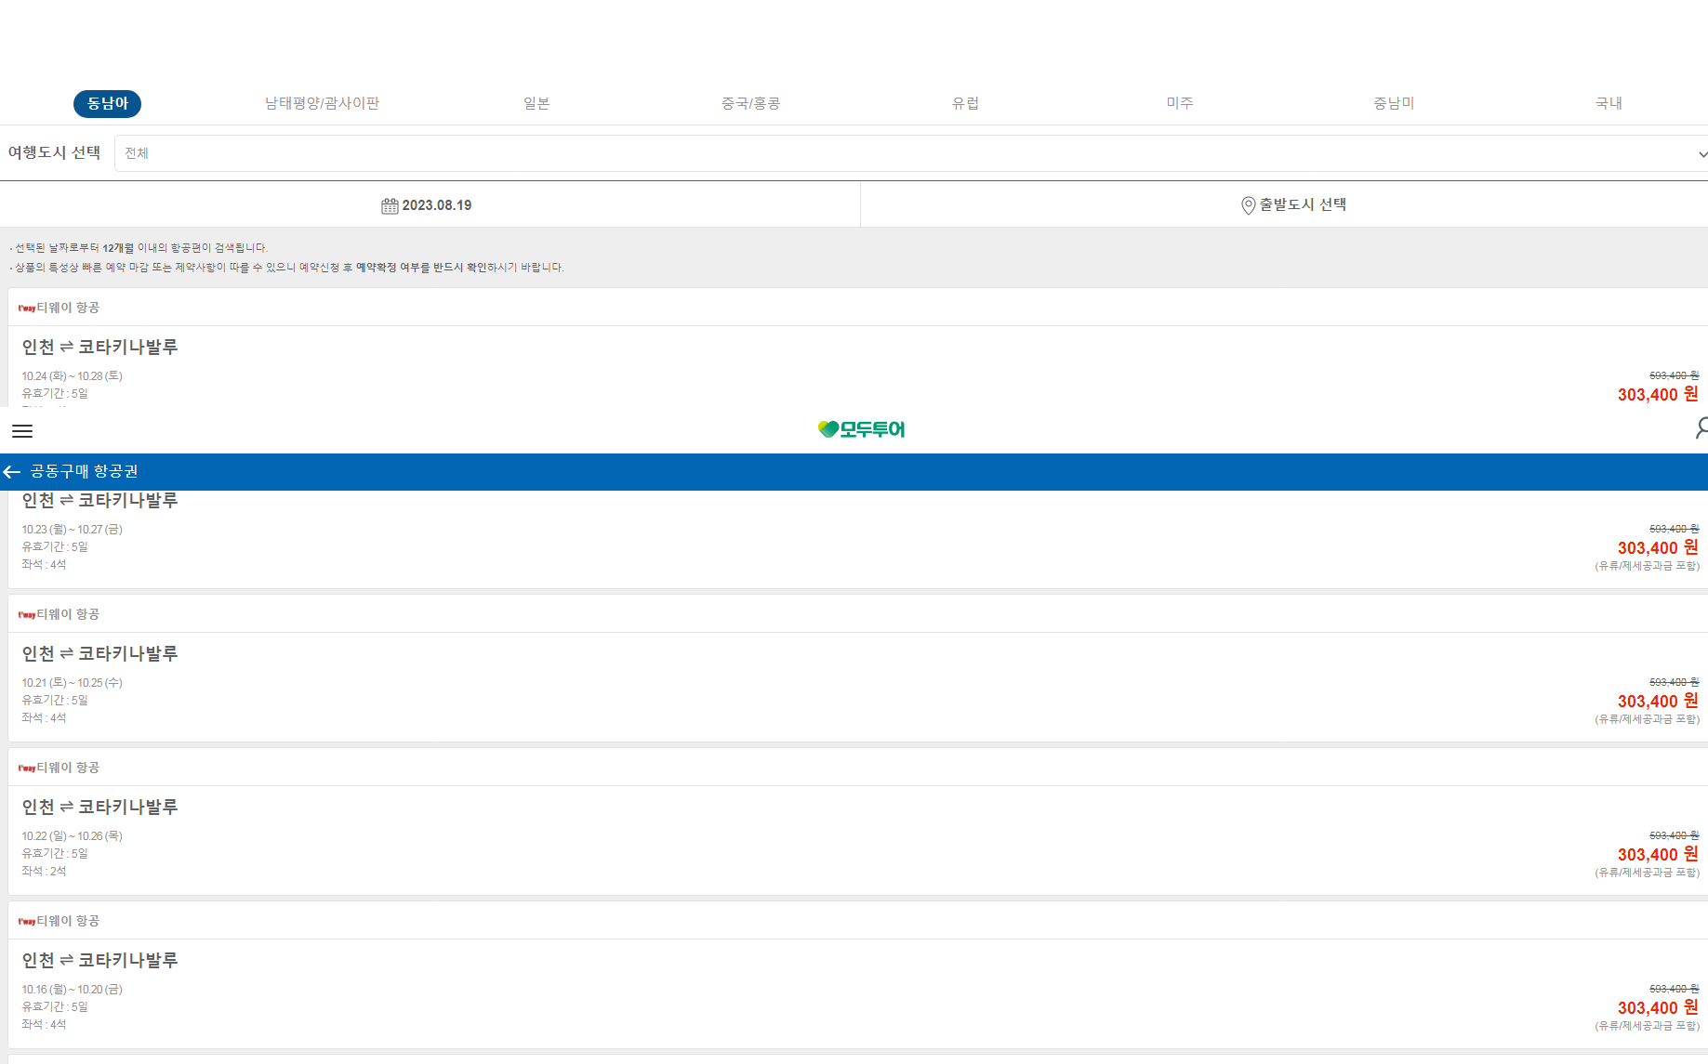Expand the city dropdown chevron arrow
Screen dimensions: 1708x1064
click(1702, 154)
